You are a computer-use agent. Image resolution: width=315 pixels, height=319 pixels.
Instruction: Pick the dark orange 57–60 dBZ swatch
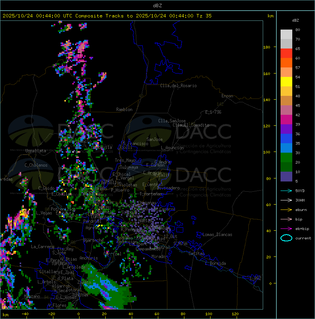[286, 63]
